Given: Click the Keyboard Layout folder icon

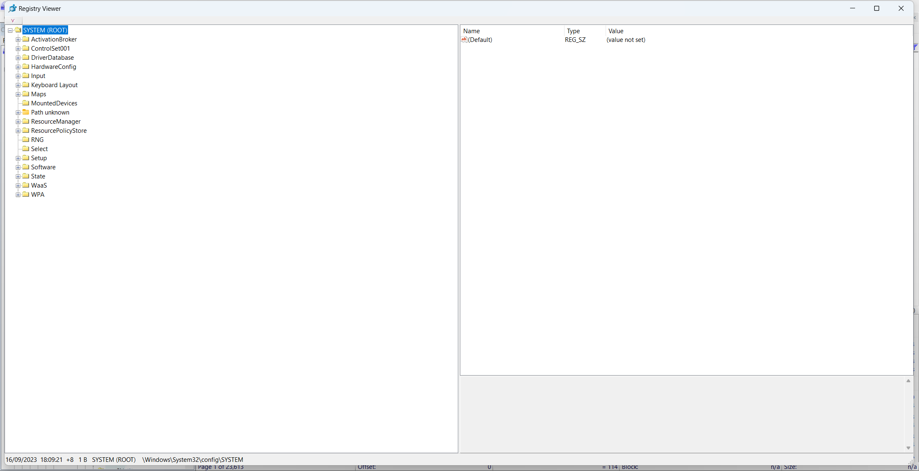Looking at the screenshot, I should tap(26, 85).
